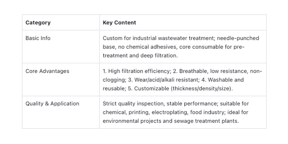Select the "Basic Info" row label
The width and height of the screenshot is (288, 144).
38,38
